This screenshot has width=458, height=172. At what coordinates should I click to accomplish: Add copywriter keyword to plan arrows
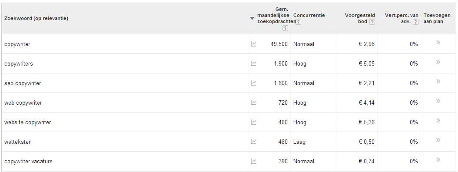point(438,43)
